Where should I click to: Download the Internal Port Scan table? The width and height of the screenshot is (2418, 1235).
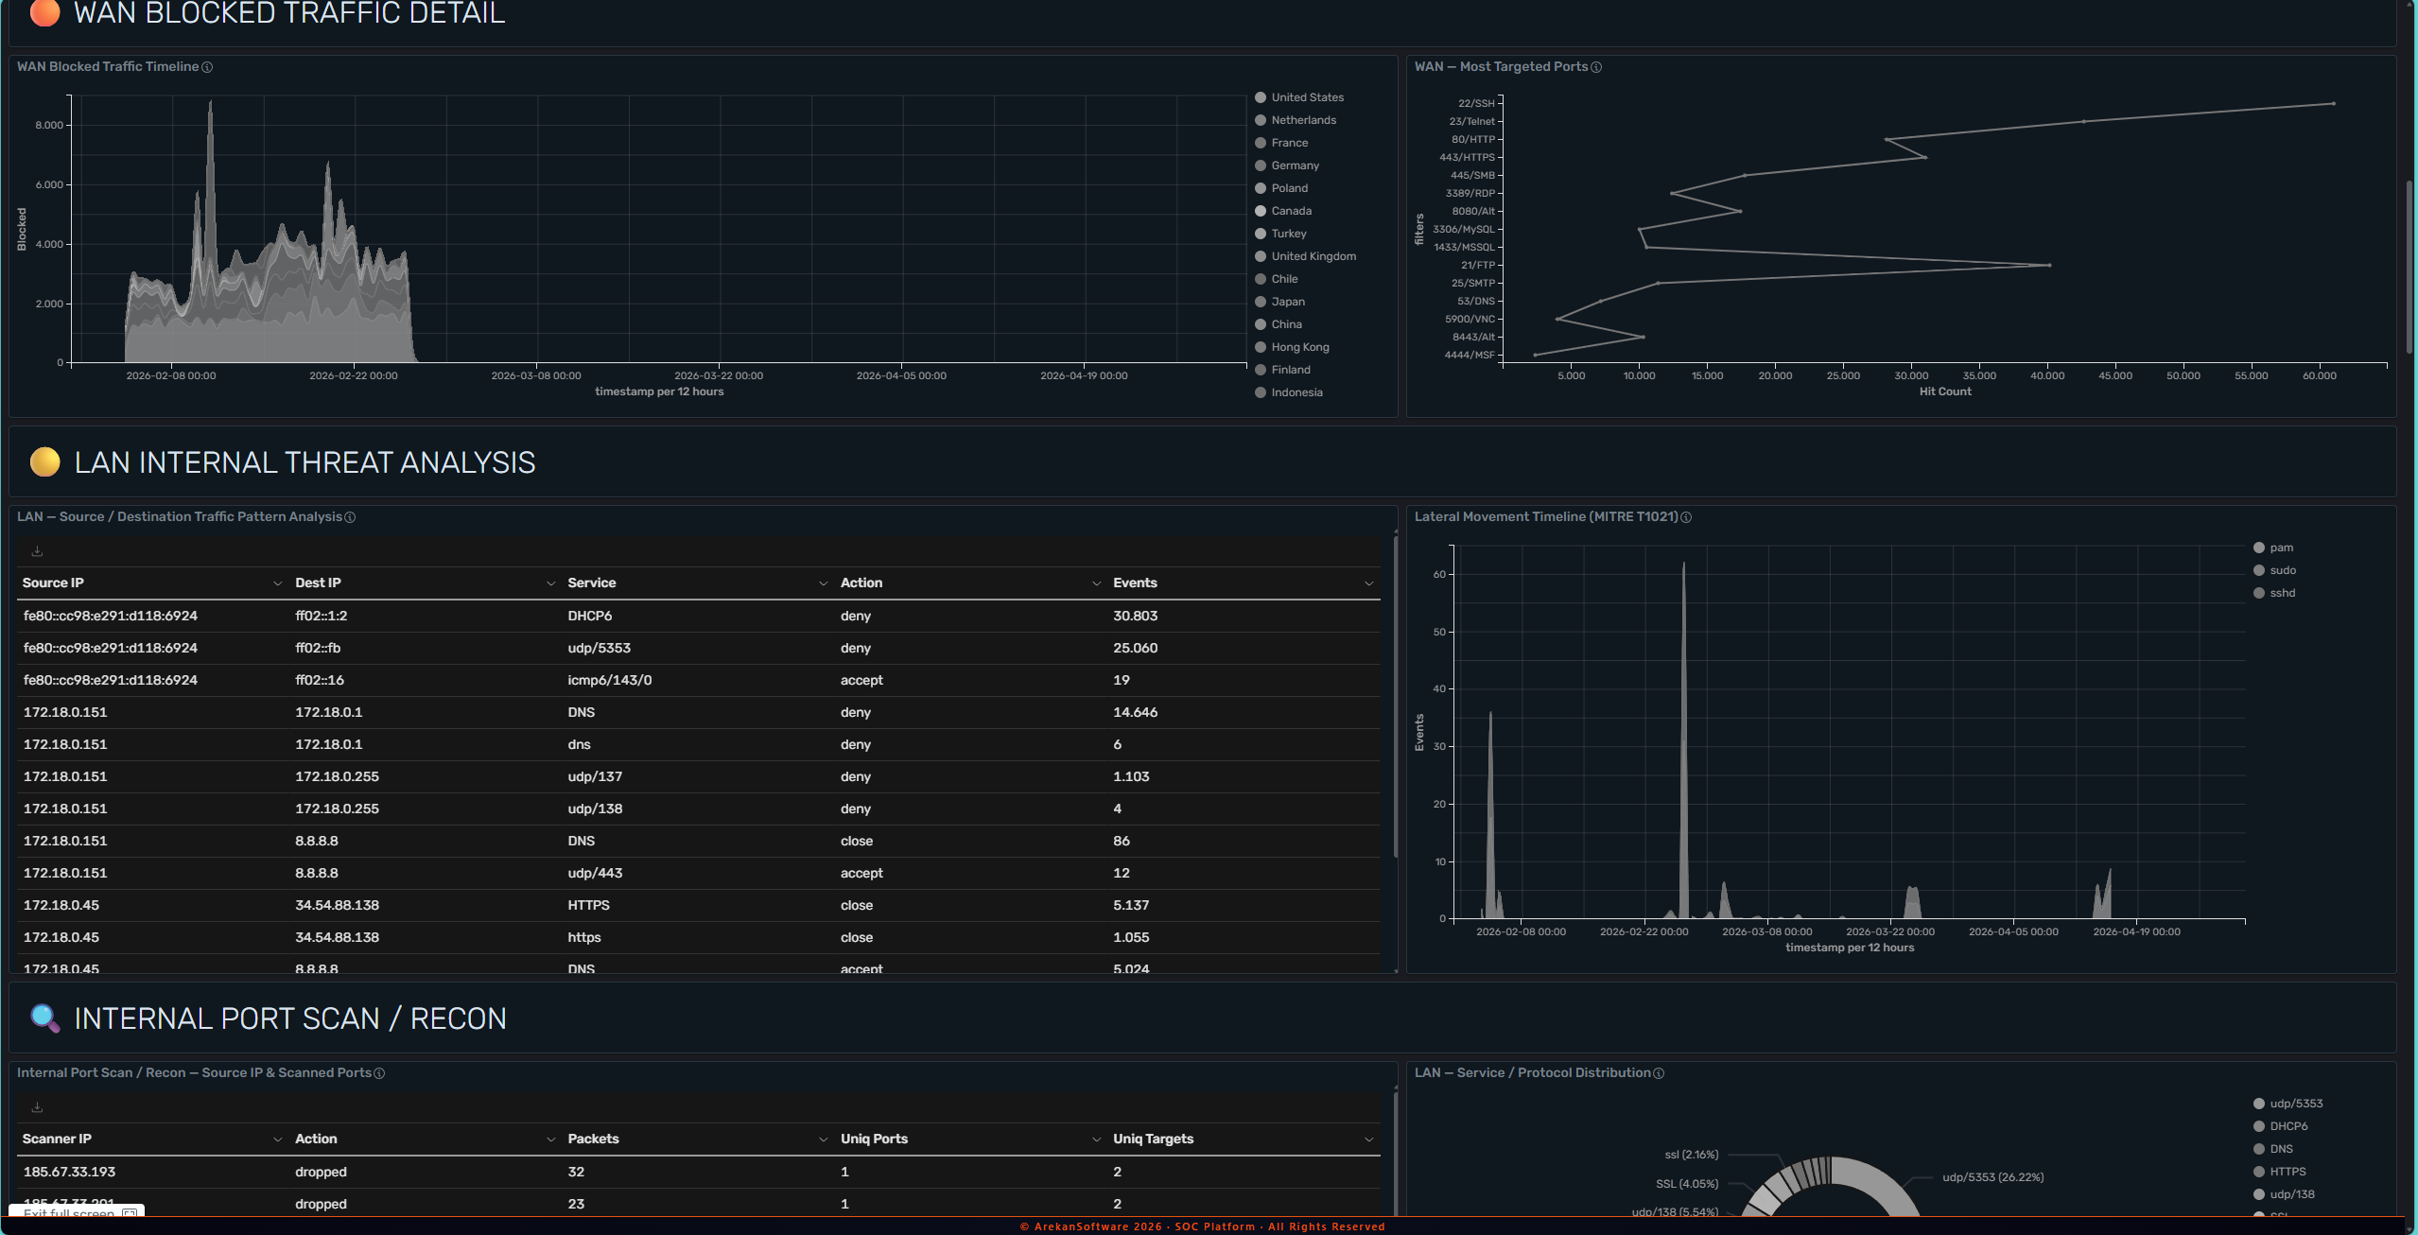click(37, 1107)
